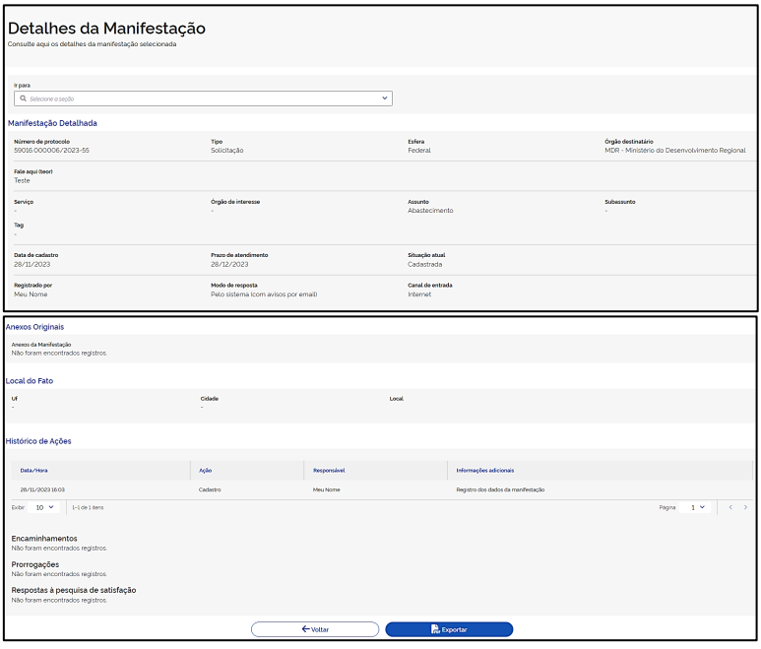This screenshot has height=649, width=761.
Task: Click the 'Selecione a seção' input field
Action: pyautogui.click(x=197, y=98)
